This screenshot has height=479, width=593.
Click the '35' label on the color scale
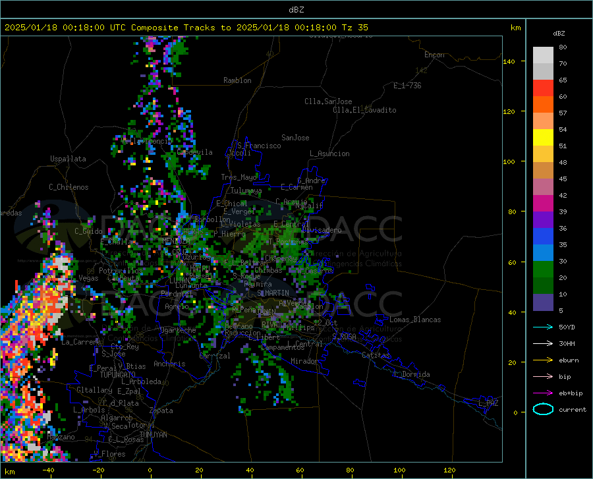click(x=563, y=244)
